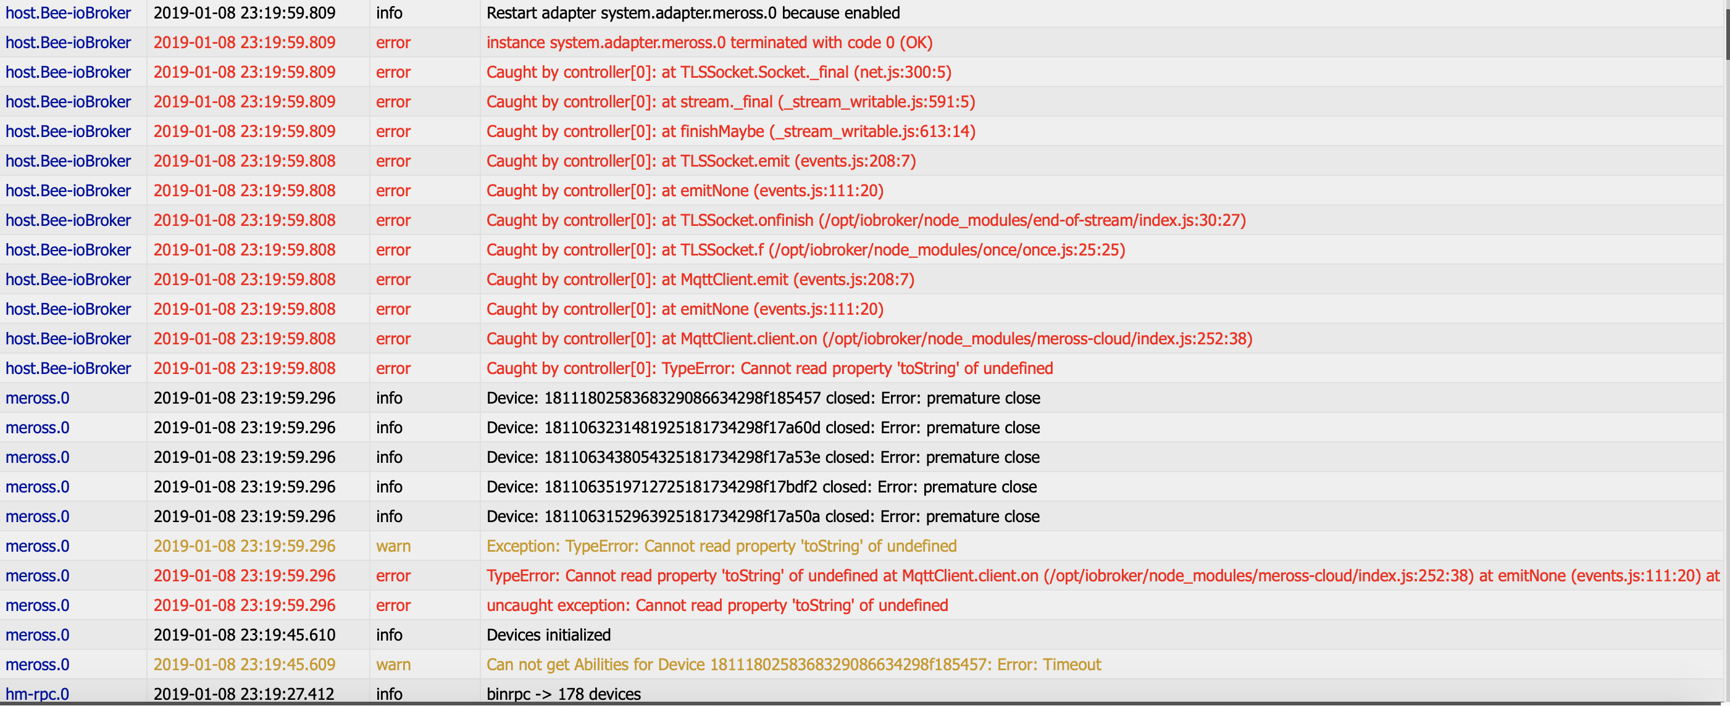Open host.Bee-ioBroker link in Restart adapter row

[x=68, y=13]
